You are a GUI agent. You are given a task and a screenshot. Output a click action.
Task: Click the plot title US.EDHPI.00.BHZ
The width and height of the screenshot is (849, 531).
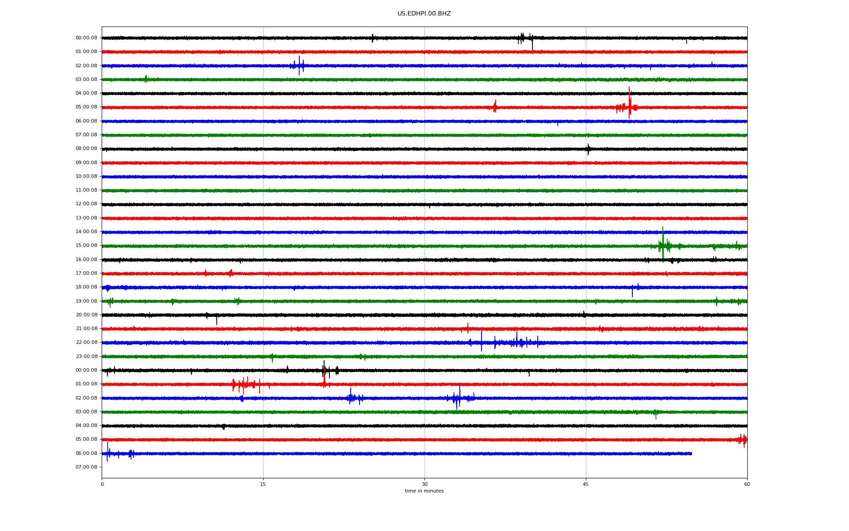click(424, 14)
